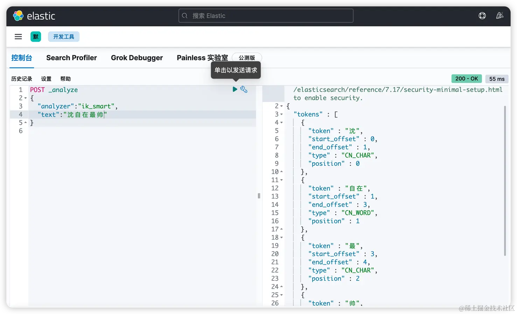Click the "type" : "CN_WORD" line
The width and height of the screenshot is (517, 314).
click(343, 213)
